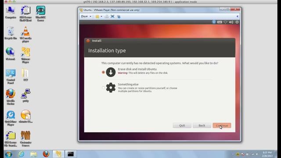Open the orange disc ISO desktop file
Image resolution: width=281 pixels, height=158 pixels.
tap(25, 116)
